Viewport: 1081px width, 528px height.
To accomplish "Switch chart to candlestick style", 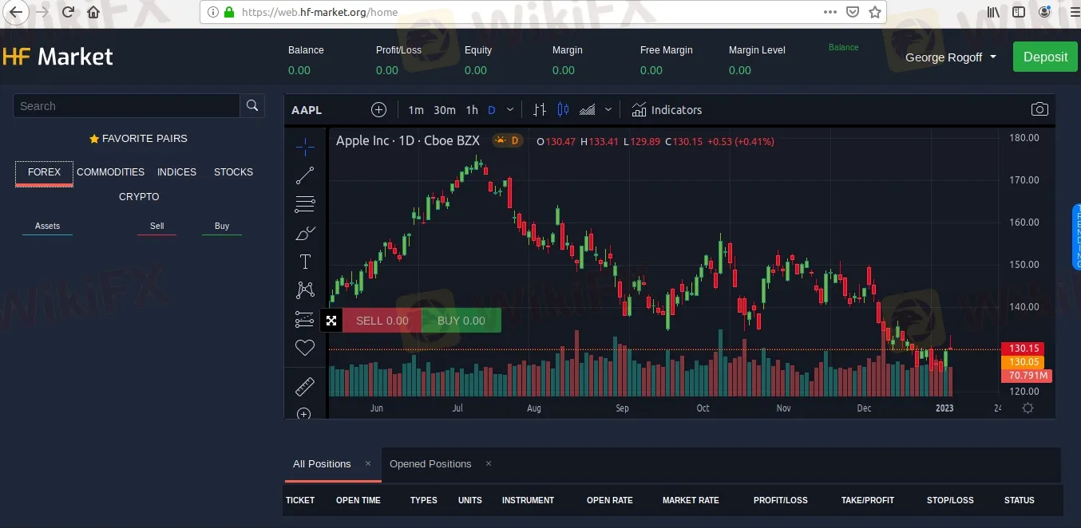I will (x=564, y=110).
